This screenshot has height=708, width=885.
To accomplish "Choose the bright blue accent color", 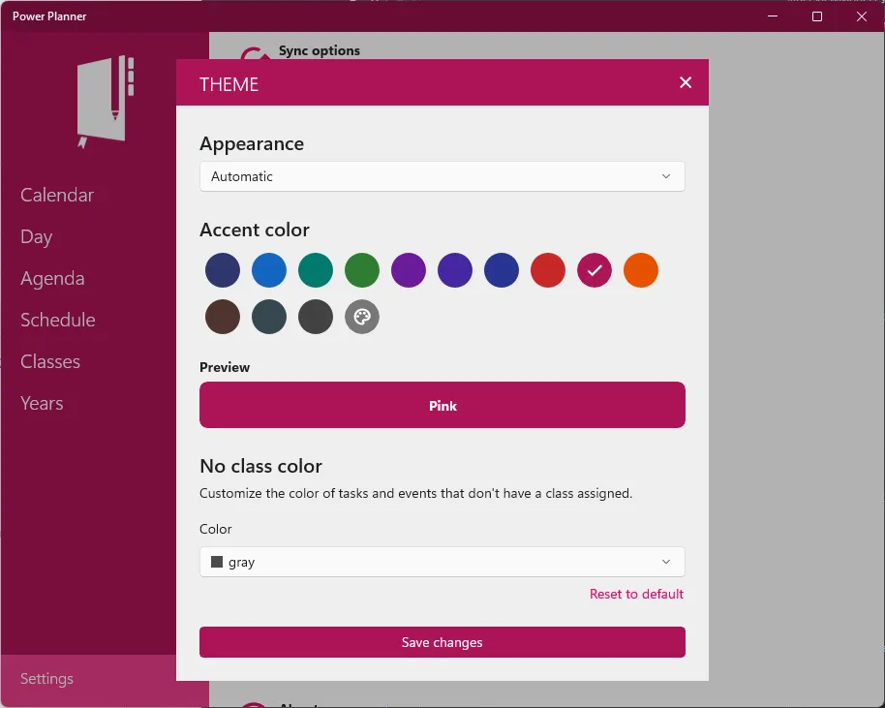I will (x=268, y=270).
